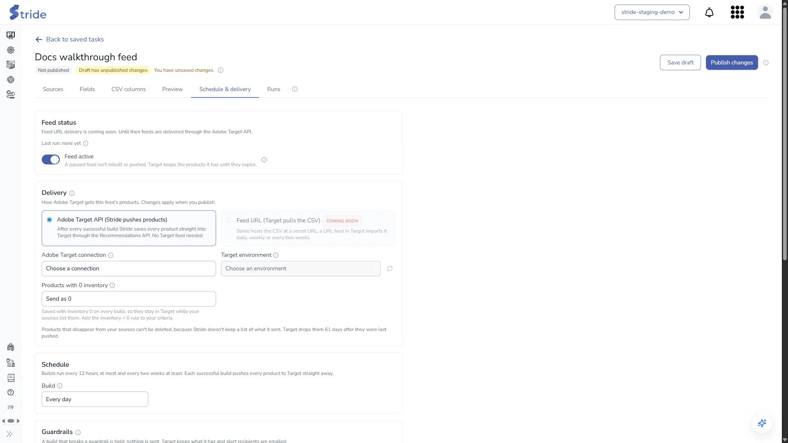Open the notifications bell
788x443 pixels.
coord(709,12)
